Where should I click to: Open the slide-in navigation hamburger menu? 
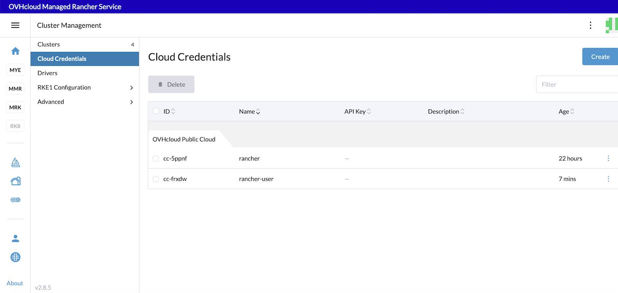[15, 25]
